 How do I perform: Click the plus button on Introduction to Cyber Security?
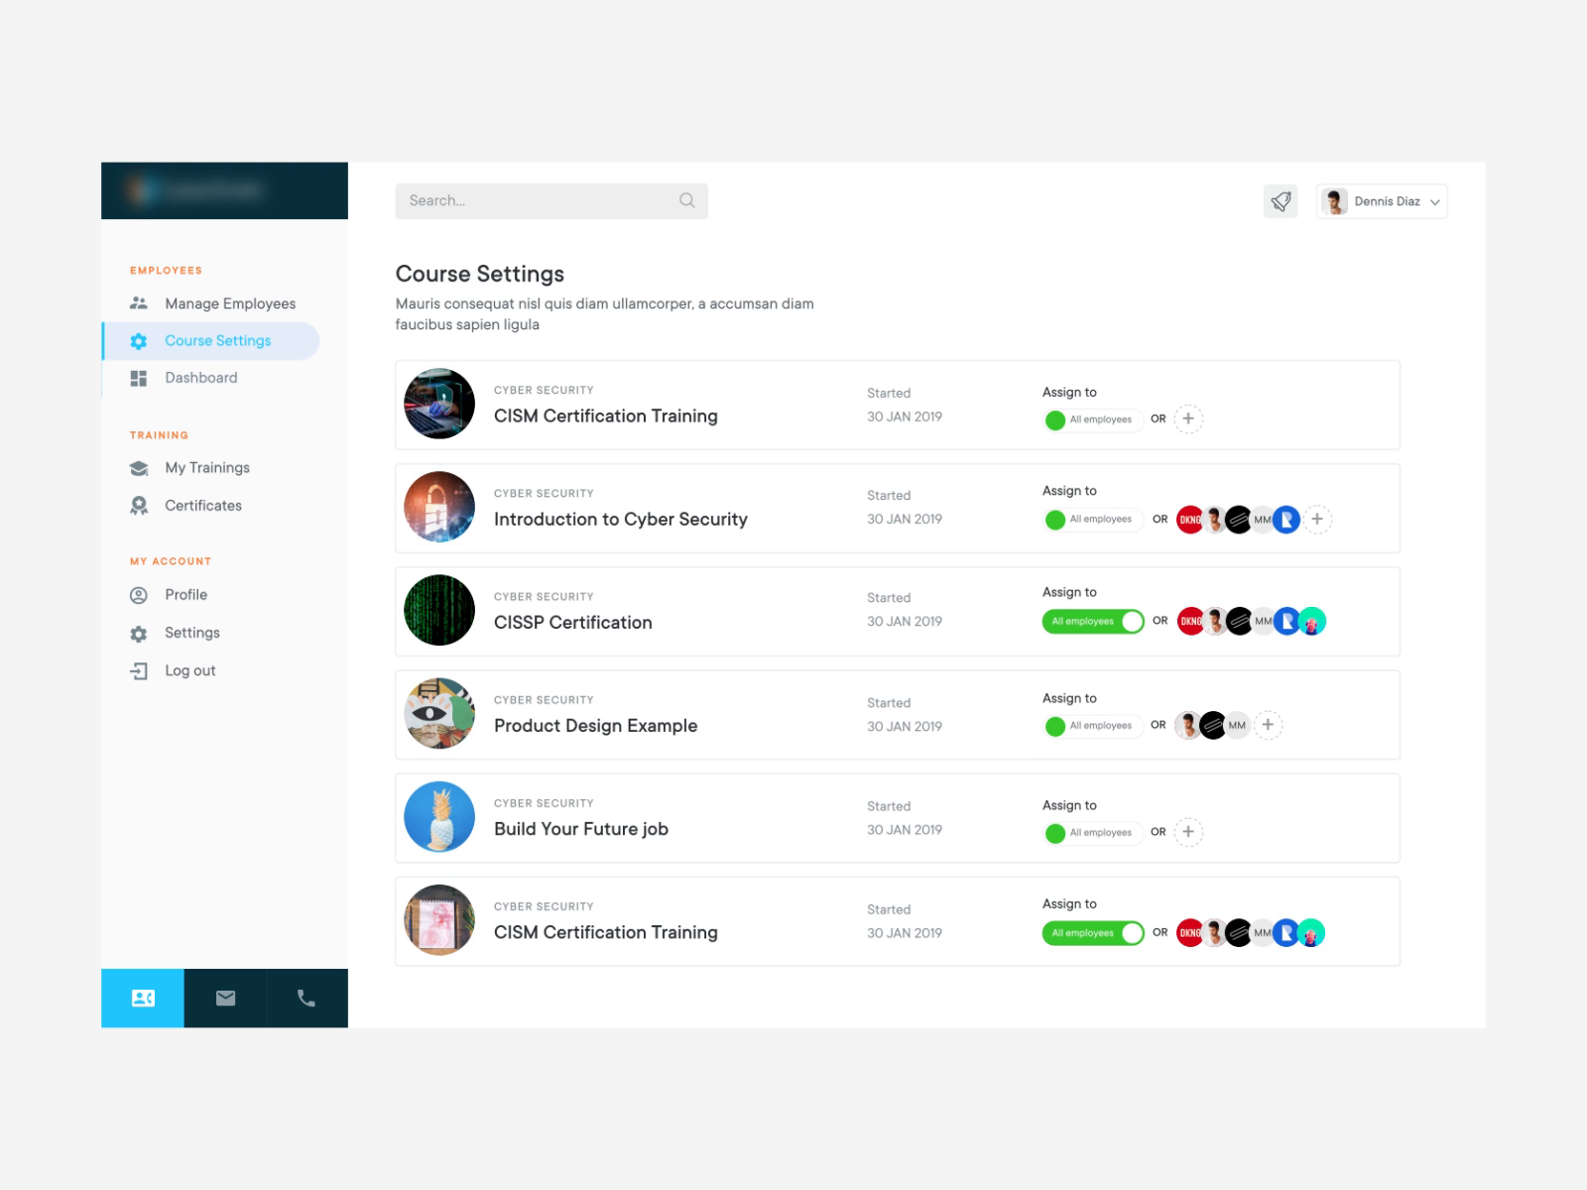[1317, 519]
